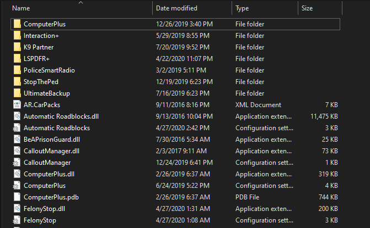Click the BeAPrisonGuard.dll file icon
This screenshot has height=228, width=370.
point(17,140)
